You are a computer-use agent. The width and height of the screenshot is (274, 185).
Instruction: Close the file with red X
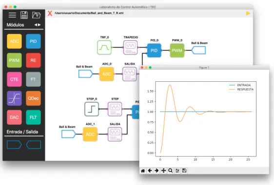coord(50,13)
